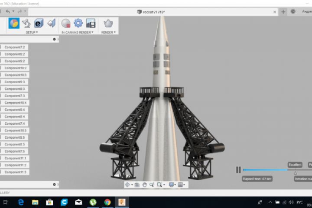The image size is (312, 208).
Task: Open In-Canvas Render Settings gear
Action: point(78,23)
